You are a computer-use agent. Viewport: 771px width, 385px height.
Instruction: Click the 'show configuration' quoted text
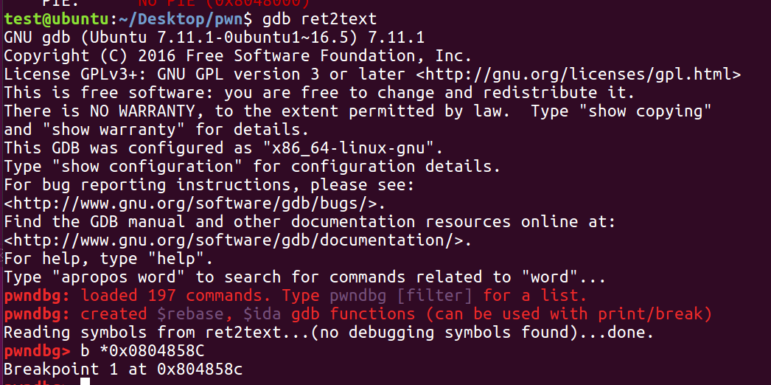[151, 167]
